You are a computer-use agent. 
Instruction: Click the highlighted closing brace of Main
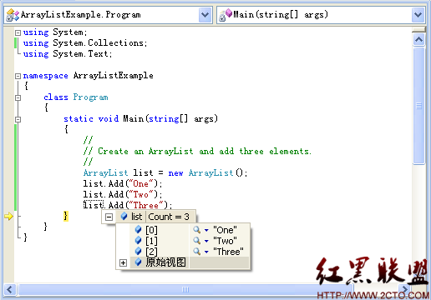click(x=66, y=216)
